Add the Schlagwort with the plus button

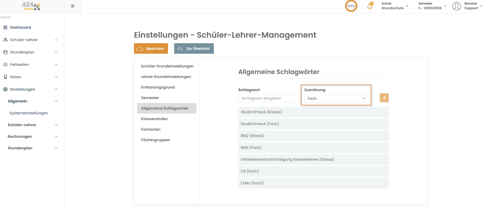click(384, 98)
